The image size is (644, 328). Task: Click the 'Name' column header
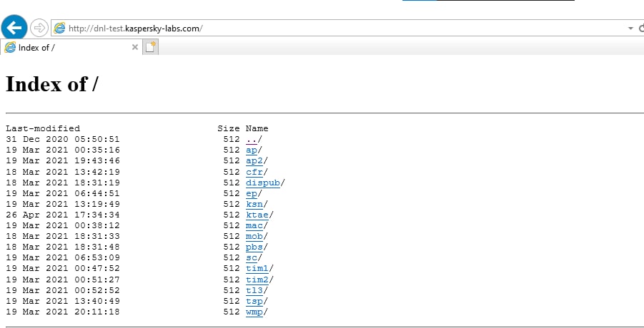tap(257, 128)
